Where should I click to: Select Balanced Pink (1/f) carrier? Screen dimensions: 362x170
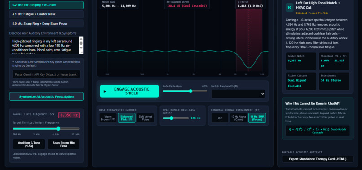[127, 118]
